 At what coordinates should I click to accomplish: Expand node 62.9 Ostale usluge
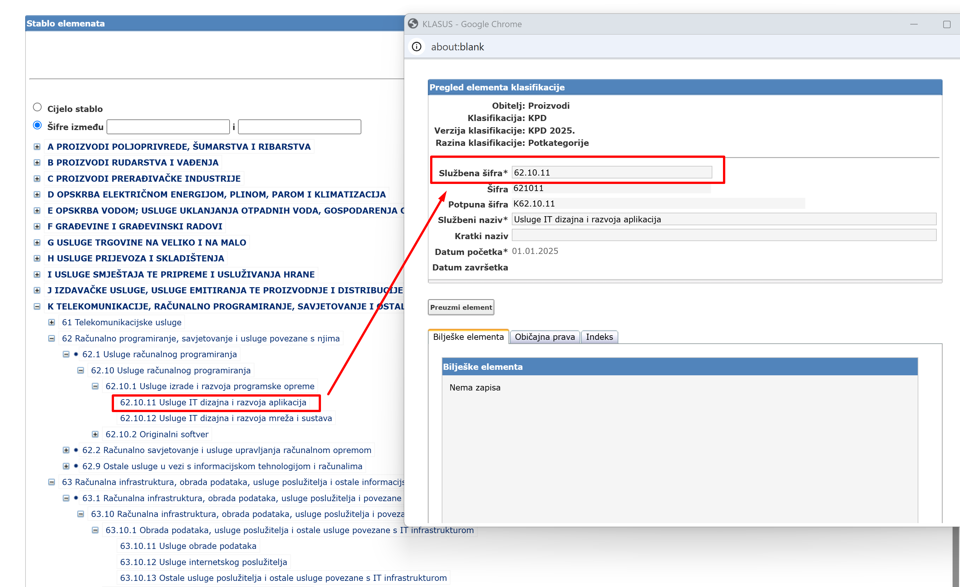coord(66,466)
